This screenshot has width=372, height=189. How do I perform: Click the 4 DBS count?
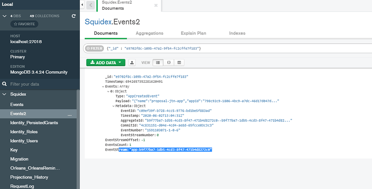point(15,16)
